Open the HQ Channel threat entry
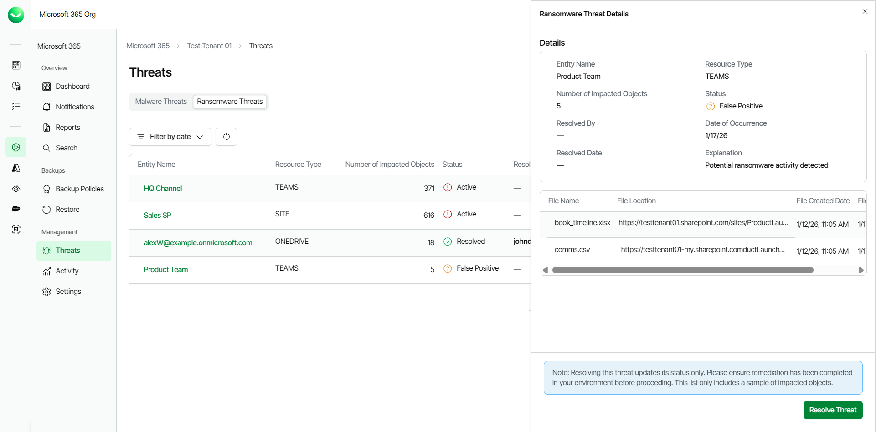This screenshot has width=876, height=432. pos(163,189)
